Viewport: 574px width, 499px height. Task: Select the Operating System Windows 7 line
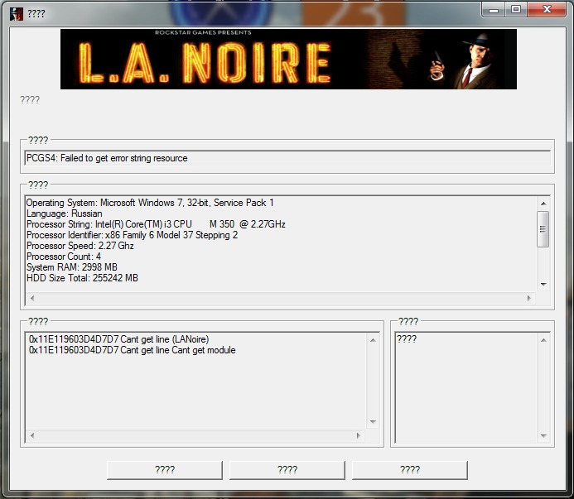point(150,203)
